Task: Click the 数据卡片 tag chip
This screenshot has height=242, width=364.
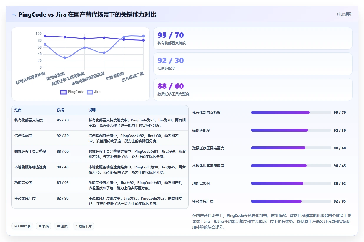Action: pos(84,226)
